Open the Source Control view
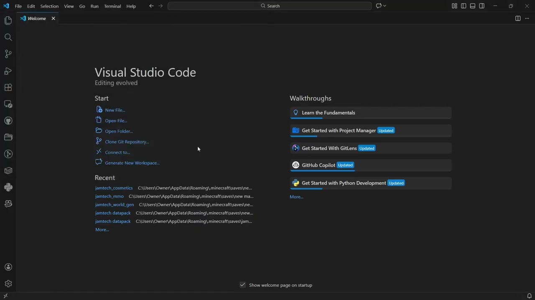Image resolution: width=535 pixels, height=300 pixels. pos(8,54)
